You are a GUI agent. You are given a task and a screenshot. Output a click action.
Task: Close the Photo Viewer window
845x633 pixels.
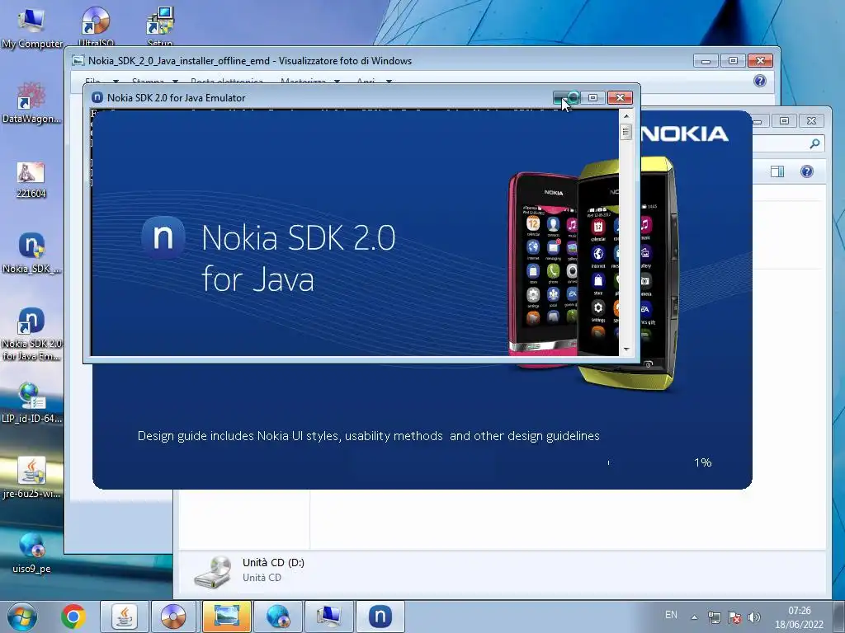click(x=760, y=61)
